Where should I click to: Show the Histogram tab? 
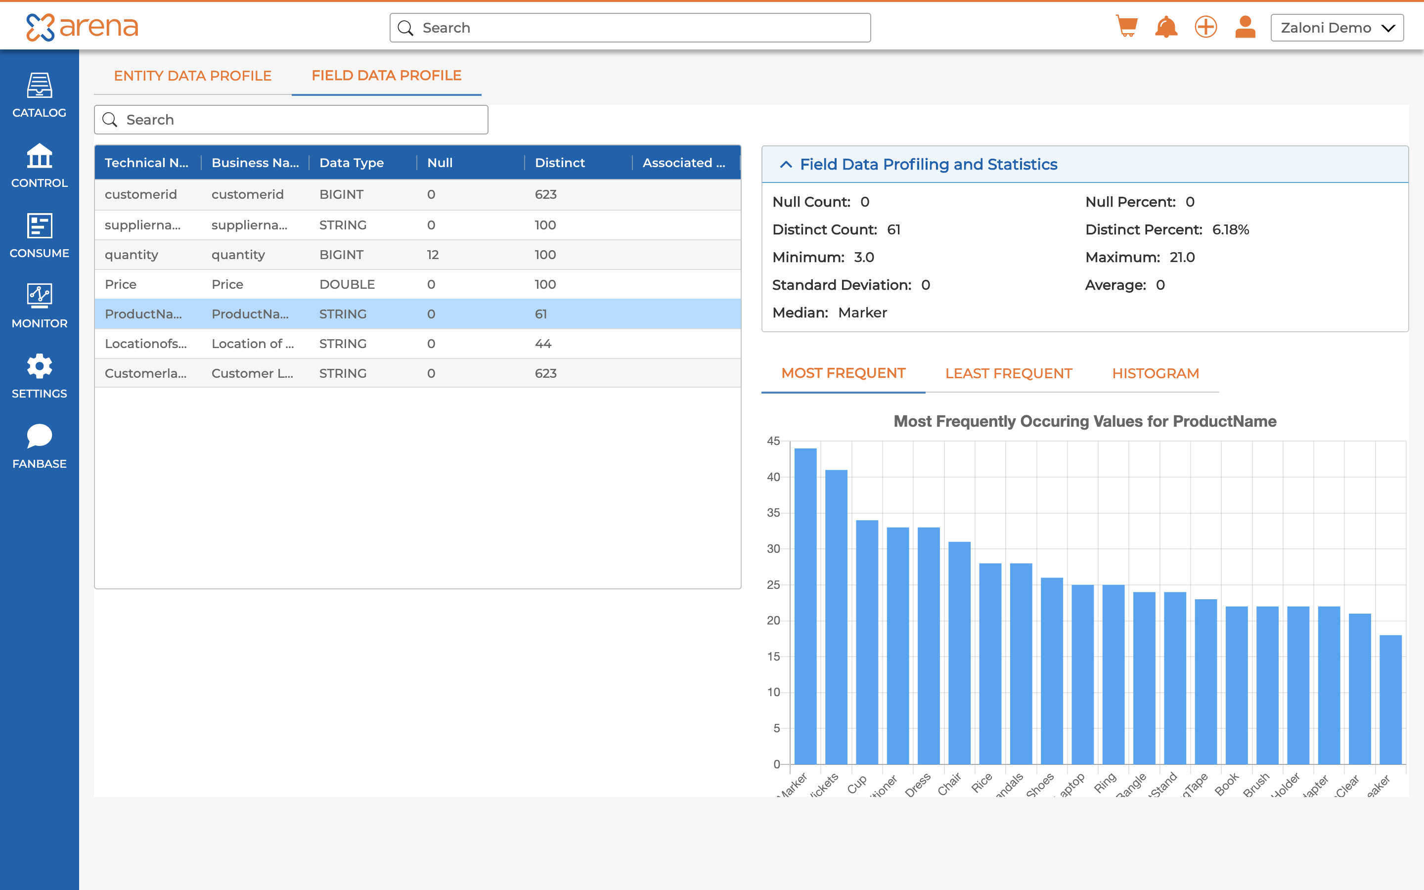point(1155,373)
